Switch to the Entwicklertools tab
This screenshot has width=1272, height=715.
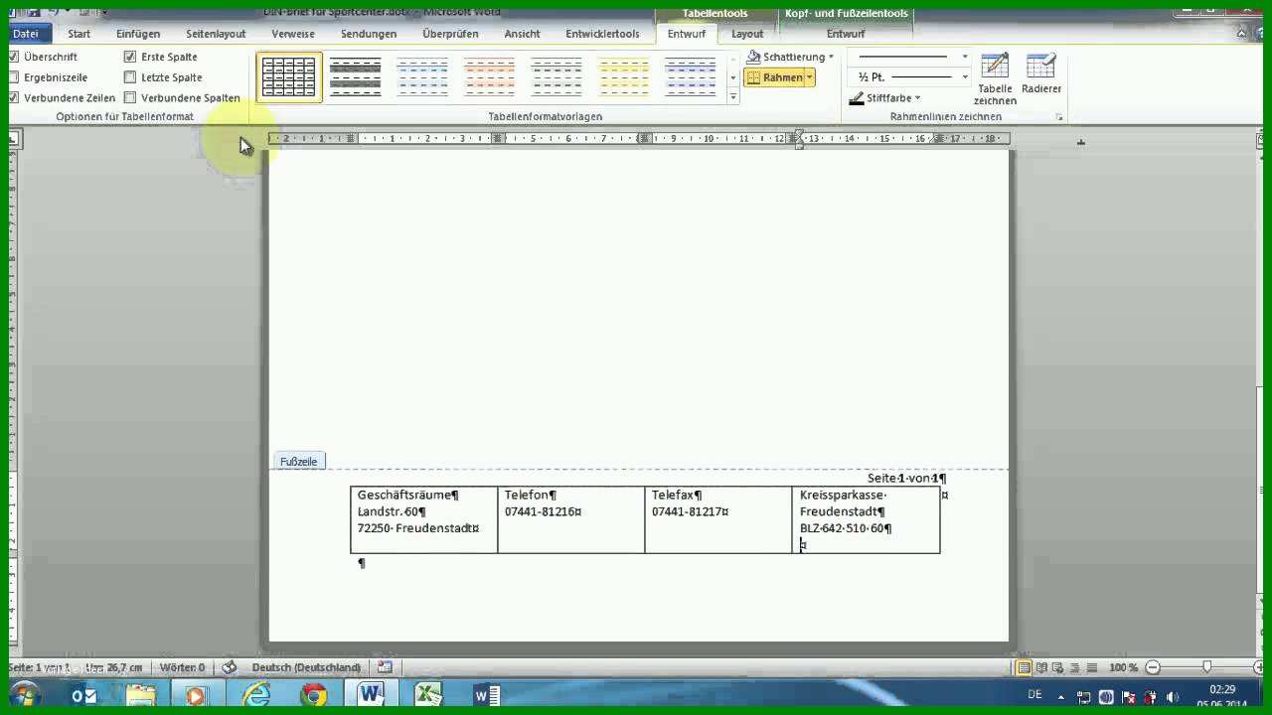603,34
